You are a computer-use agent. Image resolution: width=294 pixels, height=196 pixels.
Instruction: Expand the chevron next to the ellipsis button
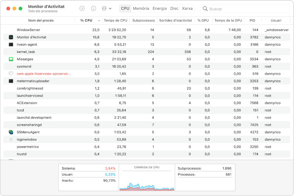pyautogui.click(x=110, y=9)
